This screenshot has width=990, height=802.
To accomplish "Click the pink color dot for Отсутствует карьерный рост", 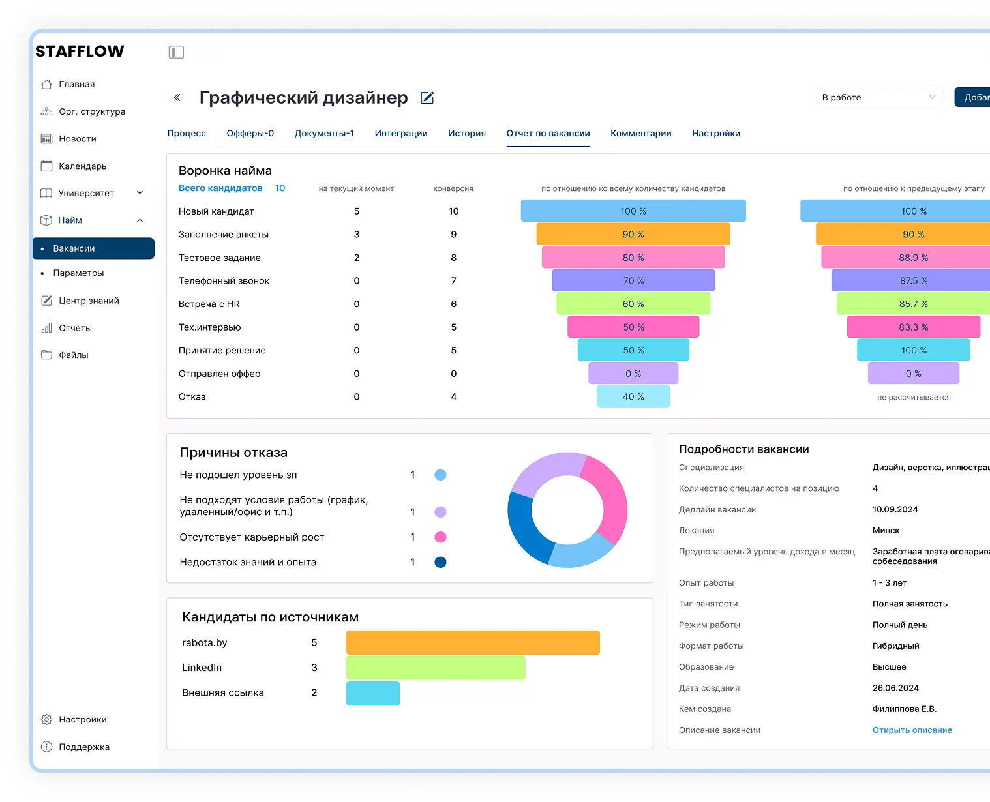I will (x=440, y=537).
